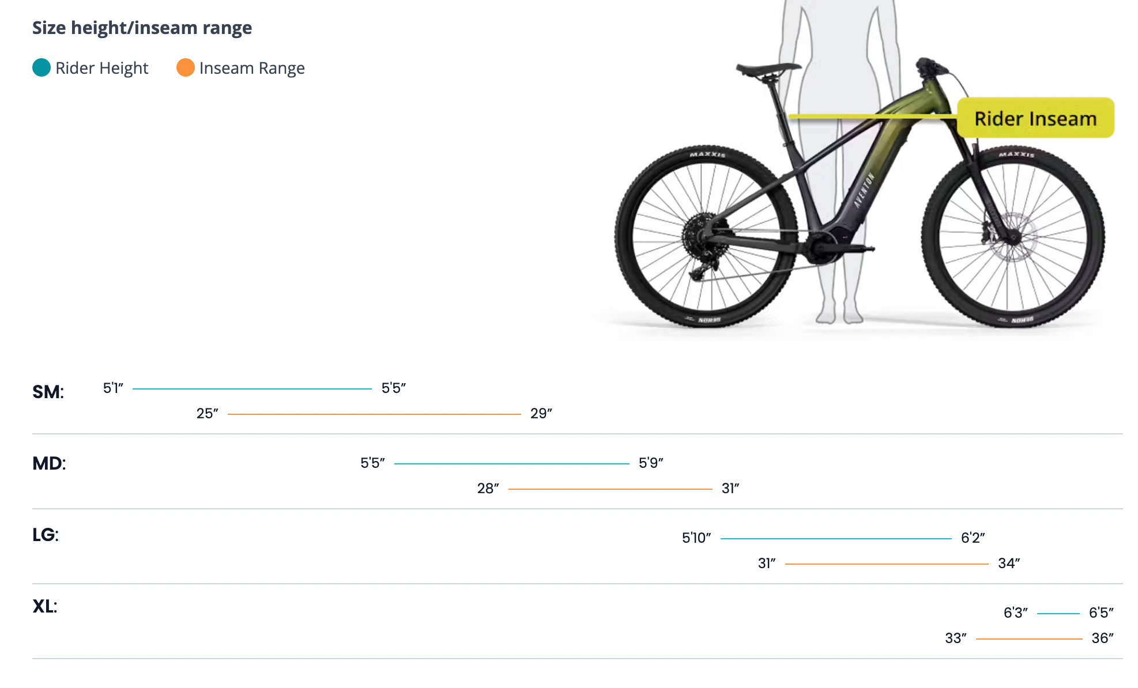Select the MD size row label
The image size is (1138, 688).
[x=49, y=463]
